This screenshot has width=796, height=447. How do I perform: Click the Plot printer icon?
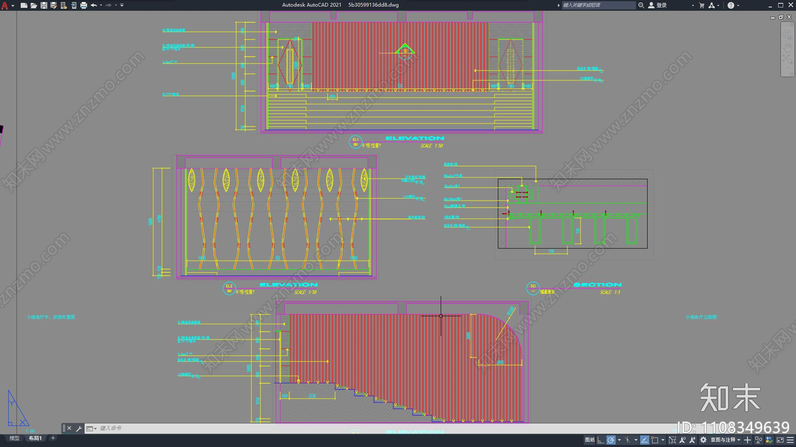point(84,5)
